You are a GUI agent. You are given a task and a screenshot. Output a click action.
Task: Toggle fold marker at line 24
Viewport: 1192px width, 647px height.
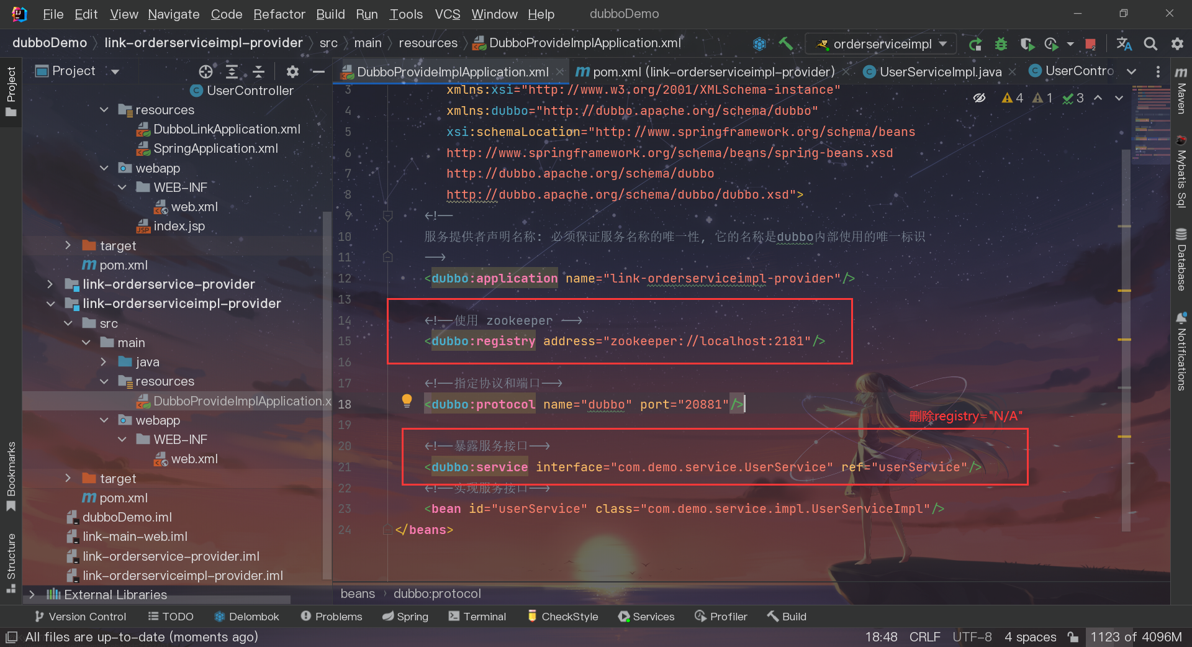[x=388, y=530]
